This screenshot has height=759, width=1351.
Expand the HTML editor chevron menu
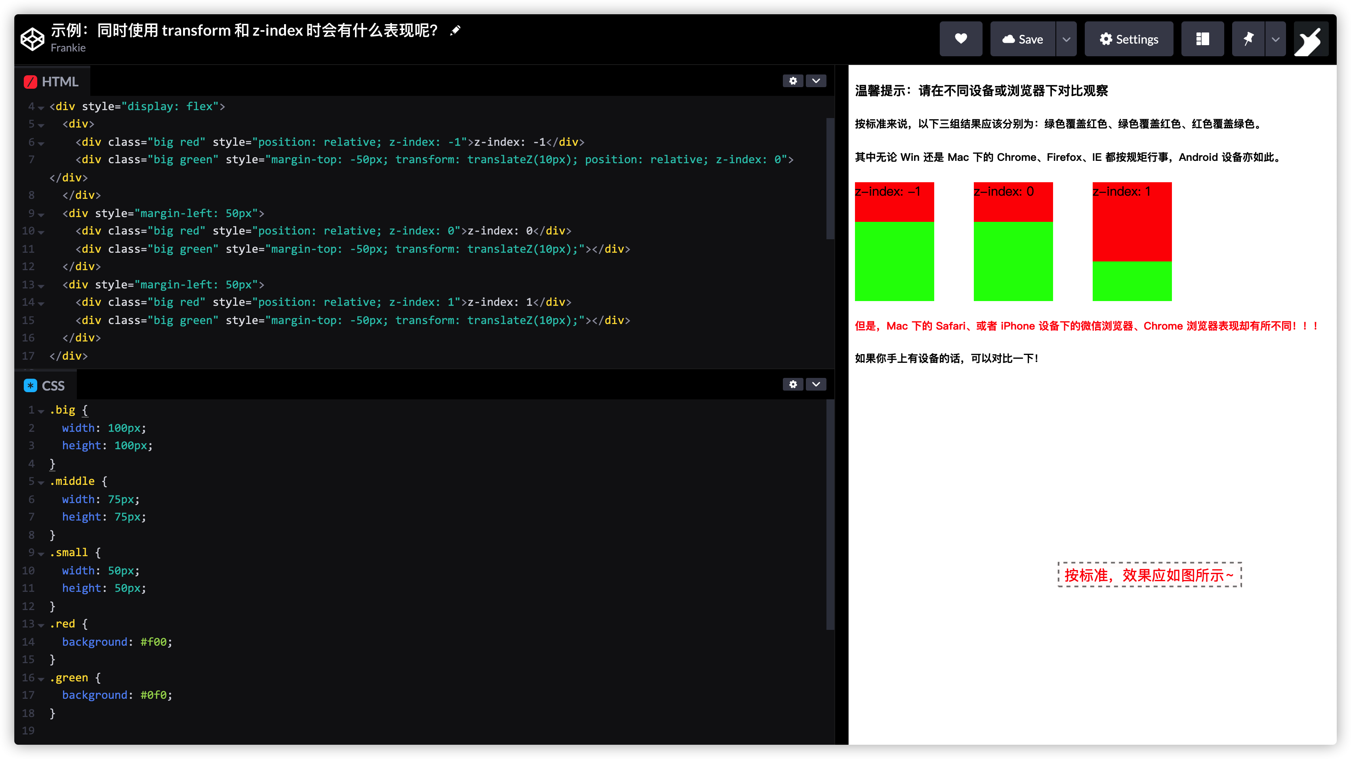pos(816,81)
